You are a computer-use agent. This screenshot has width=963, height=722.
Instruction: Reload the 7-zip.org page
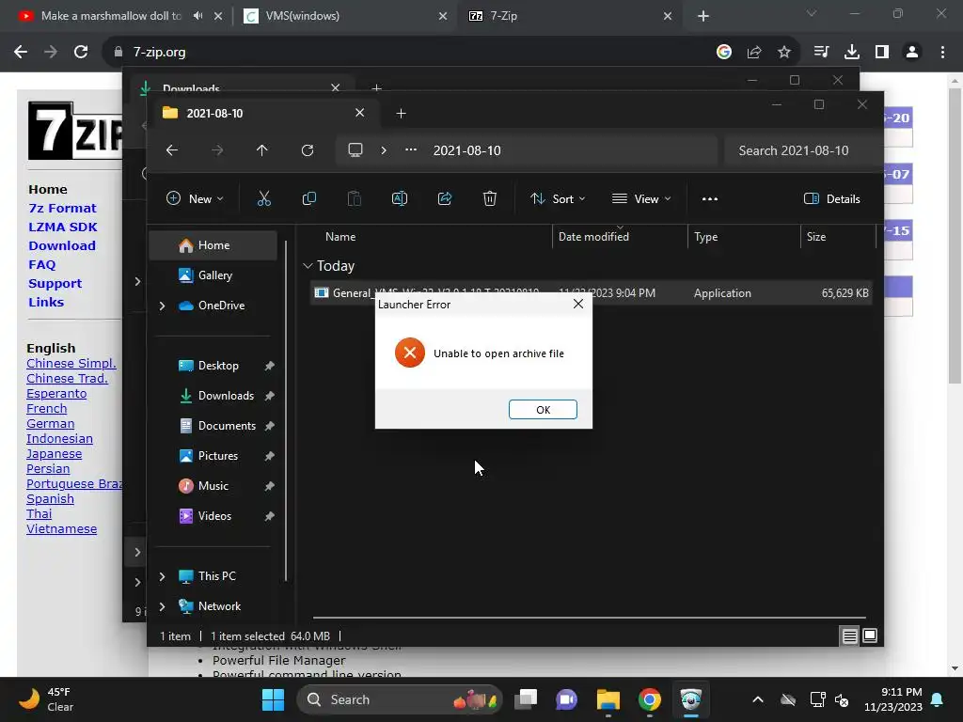pyautogui.click(x=81, y=53)
